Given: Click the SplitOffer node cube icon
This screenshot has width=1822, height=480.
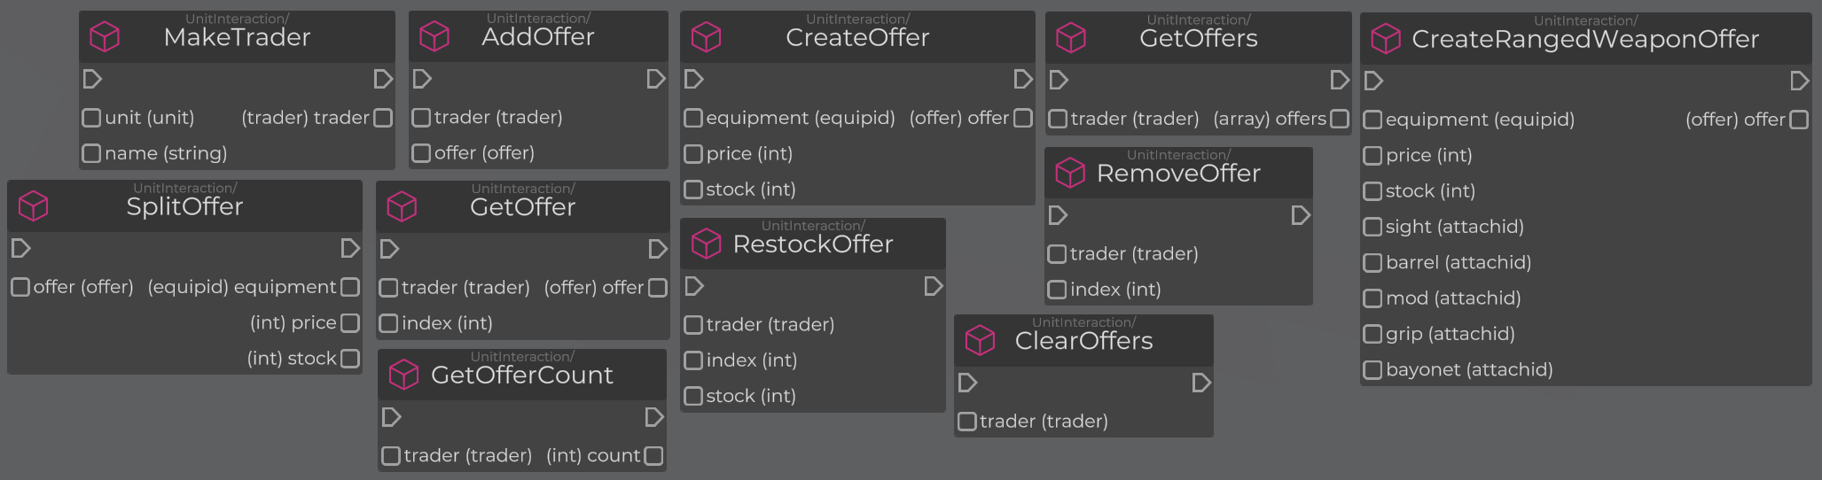Looking at the screenshot, I should (34, 206).
